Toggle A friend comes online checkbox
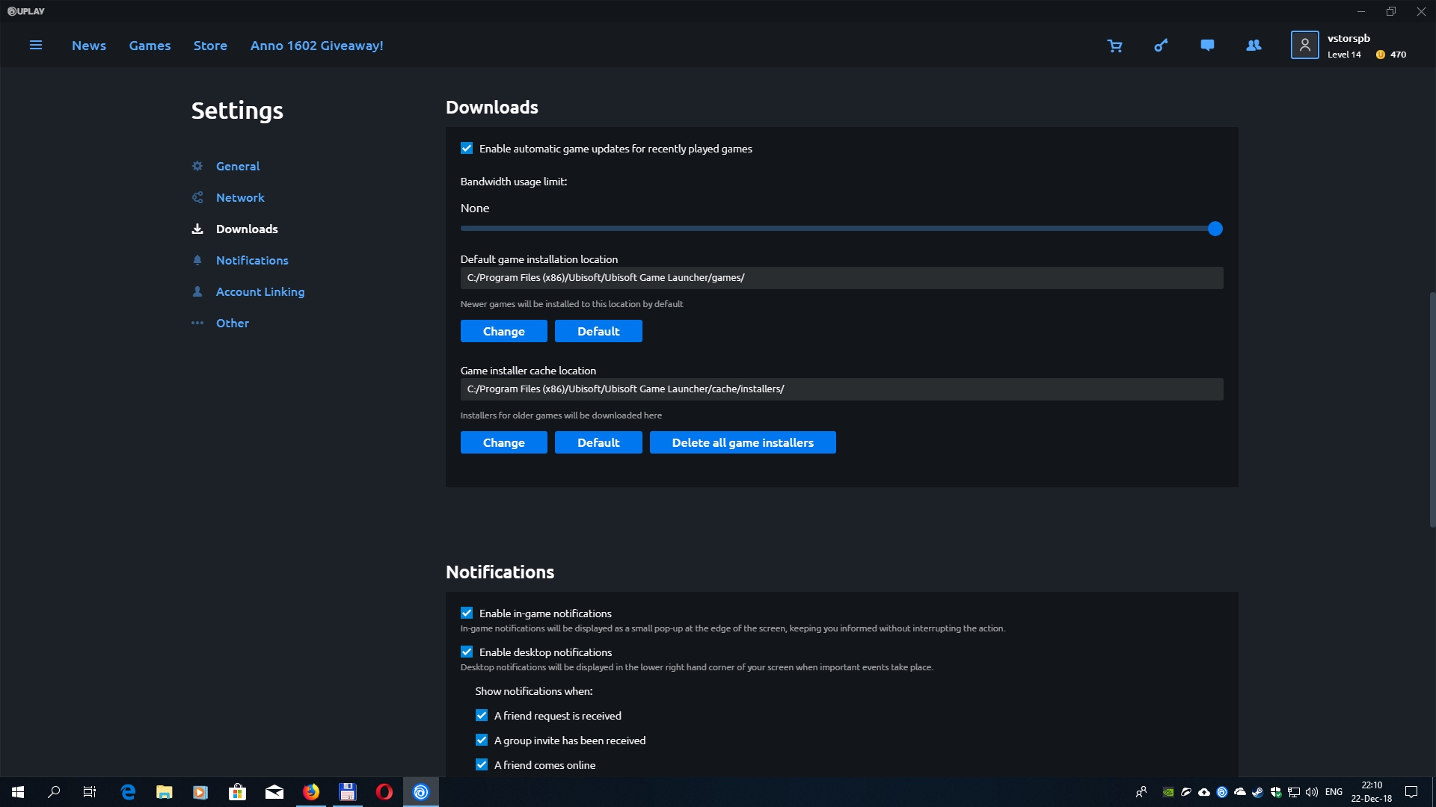The image size is (1436, 807). (x=482, y=764)
